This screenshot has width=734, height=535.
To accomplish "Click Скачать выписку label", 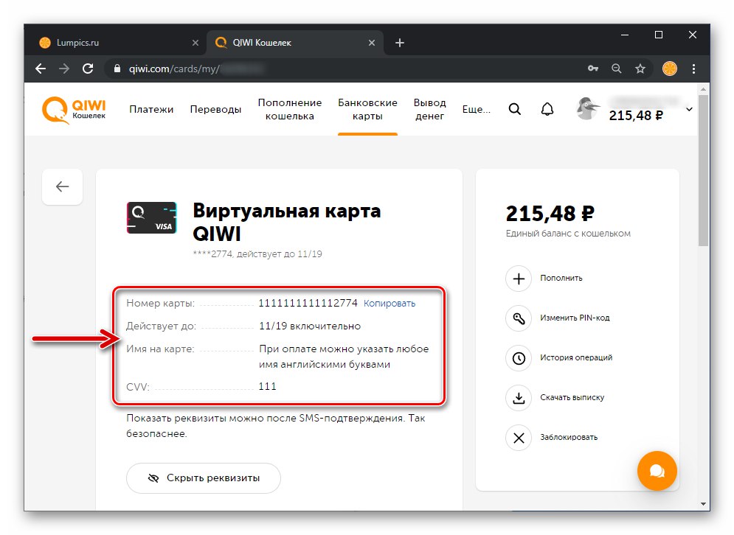I will pos(572,397).
